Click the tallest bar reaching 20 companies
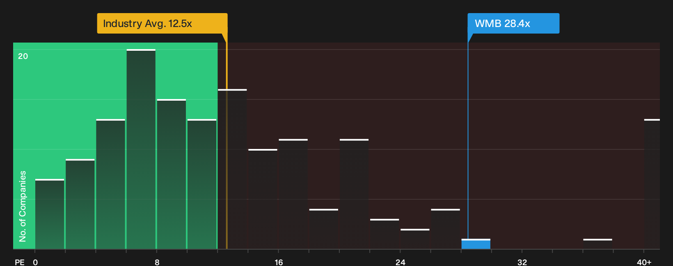This screenshot has height=266, width=673. coord(141,149)
